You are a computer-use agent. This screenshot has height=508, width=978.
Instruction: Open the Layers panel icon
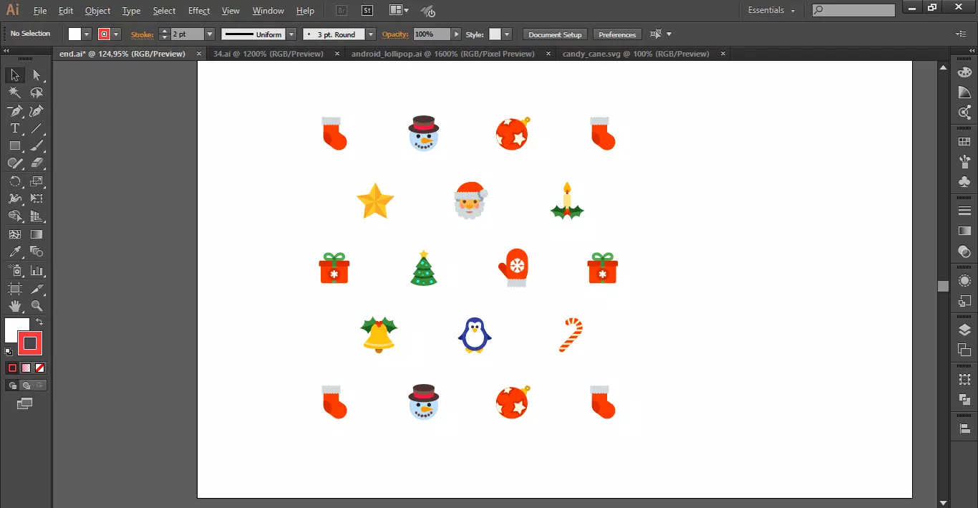964,330
